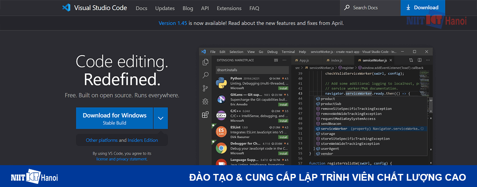The image size is (477, 187).
Task: Install the ESLint extension
Action: tap(283, 137)
